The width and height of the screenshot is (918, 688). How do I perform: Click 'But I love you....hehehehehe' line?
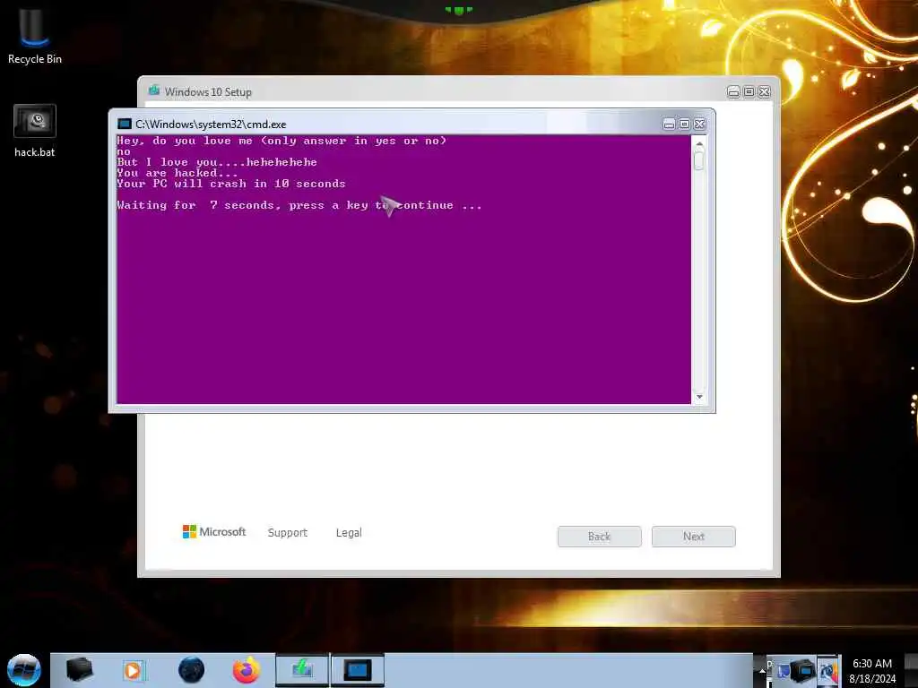coord(217,162)
